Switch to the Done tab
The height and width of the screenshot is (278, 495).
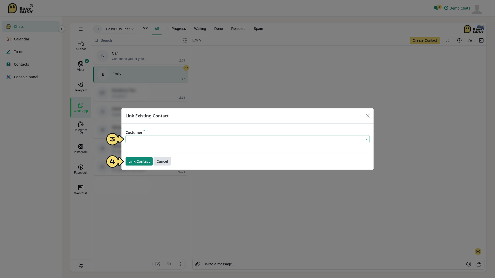coord(219,29)
